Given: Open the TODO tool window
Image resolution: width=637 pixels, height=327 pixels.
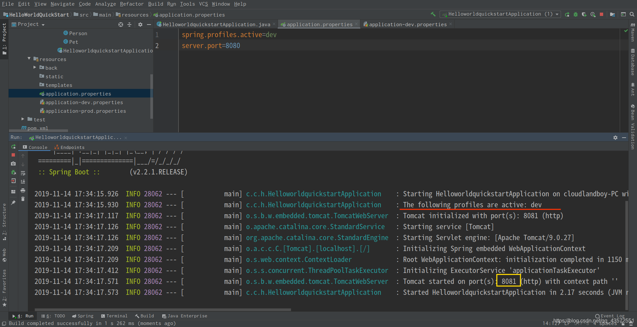Looking at the screenshot, I should (53, 316).
